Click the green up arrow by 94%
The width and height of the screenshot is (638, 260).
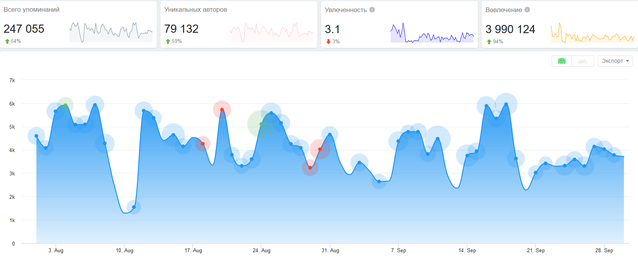click(x=489, y=42)
